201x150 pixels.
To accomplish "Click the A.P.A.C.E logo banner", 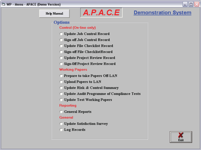I will pyautogui.click(x=101, y=13).
